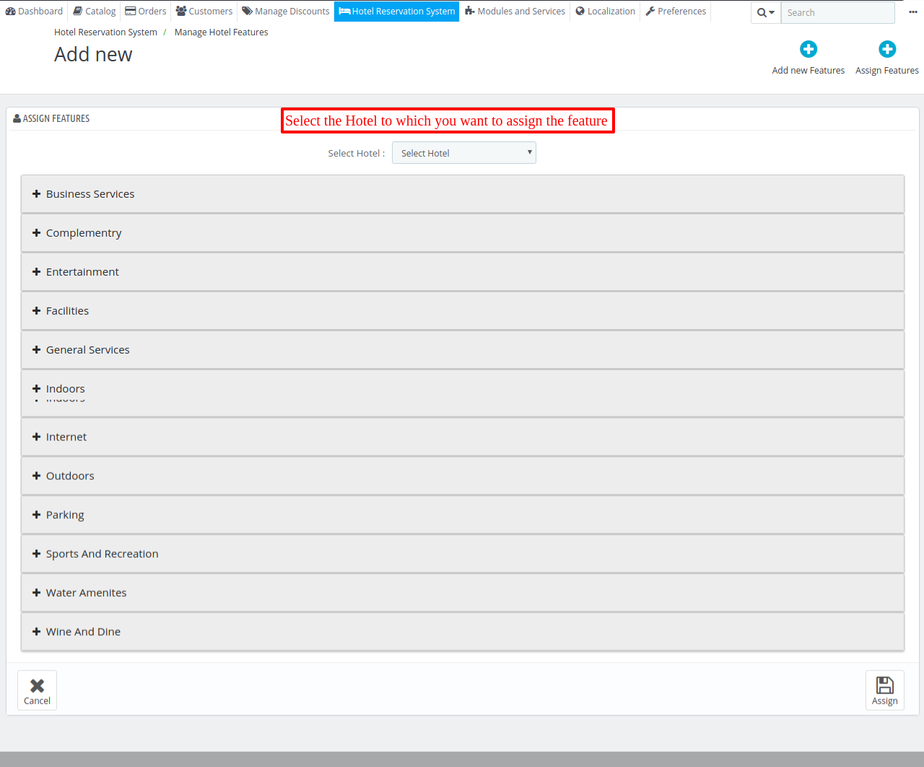Expand the Parking feature section
This screenshot has width=924, height=767.
[463, 514]
